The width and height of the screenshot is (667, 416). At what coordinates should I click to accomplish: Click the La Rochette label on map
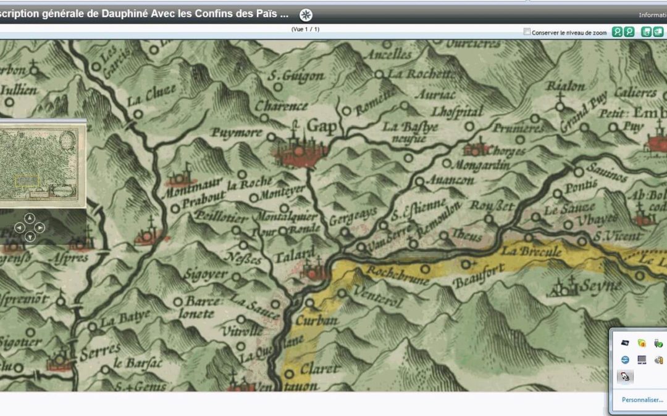pos(420,74)
